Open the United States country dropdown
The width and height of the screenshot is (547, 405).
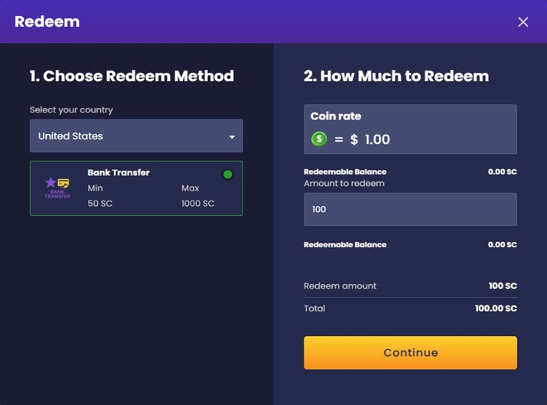coord(135,136)
